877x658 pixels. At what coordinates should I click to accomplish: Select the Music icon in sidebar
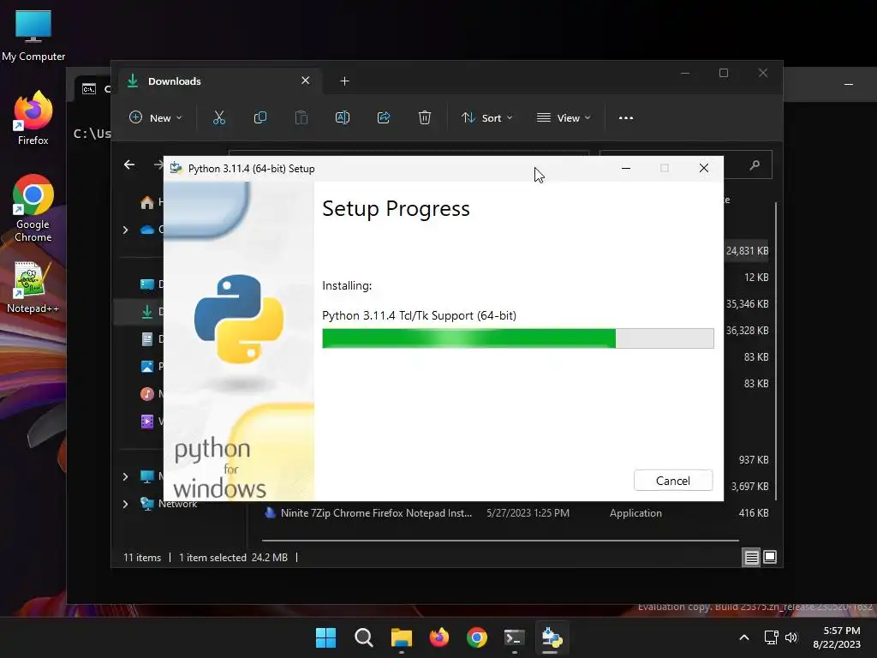147,394
